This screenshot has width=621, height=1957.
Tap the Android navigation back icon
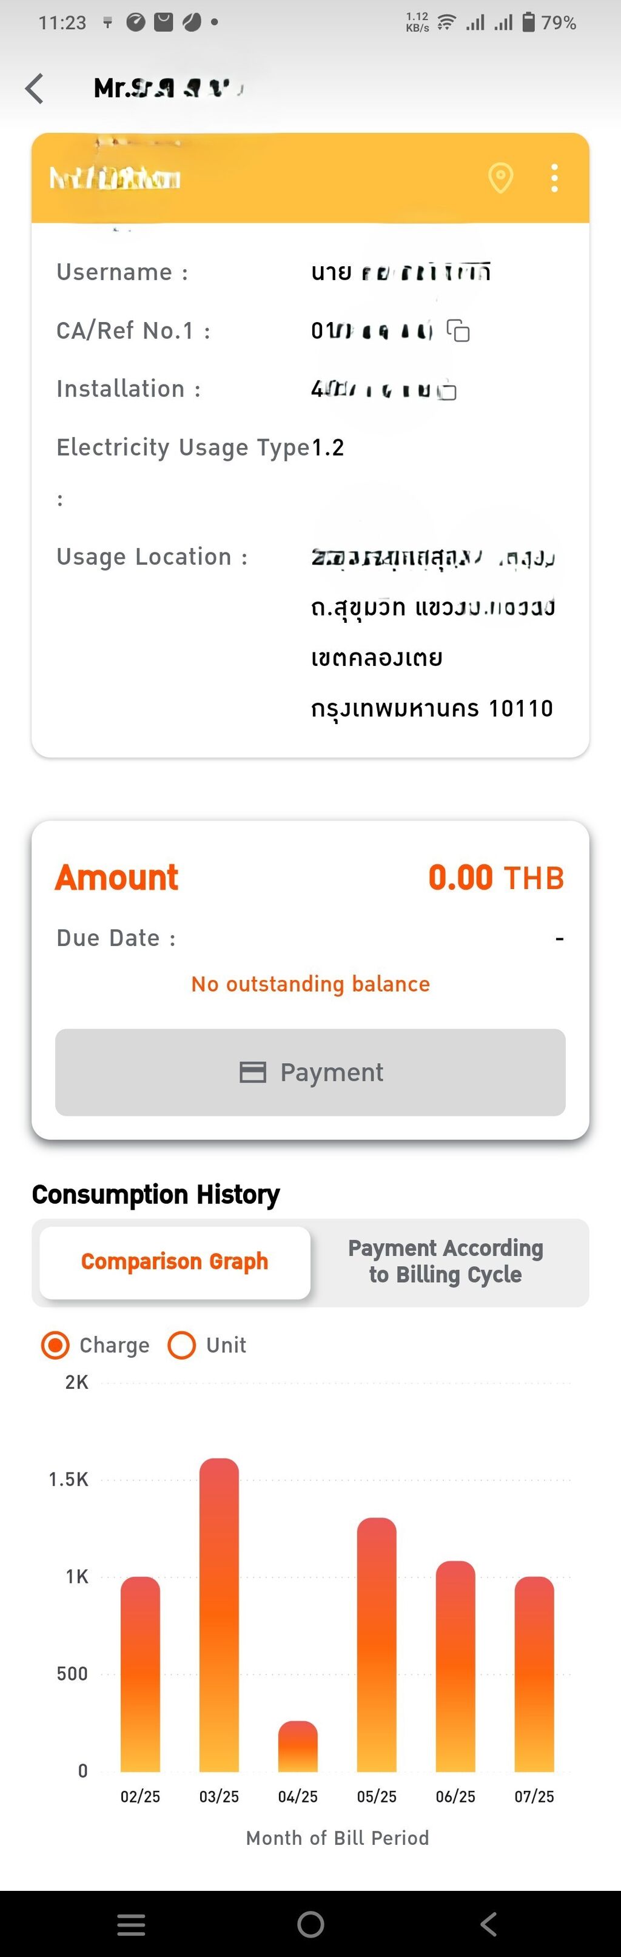click(x=489, y=1924)
